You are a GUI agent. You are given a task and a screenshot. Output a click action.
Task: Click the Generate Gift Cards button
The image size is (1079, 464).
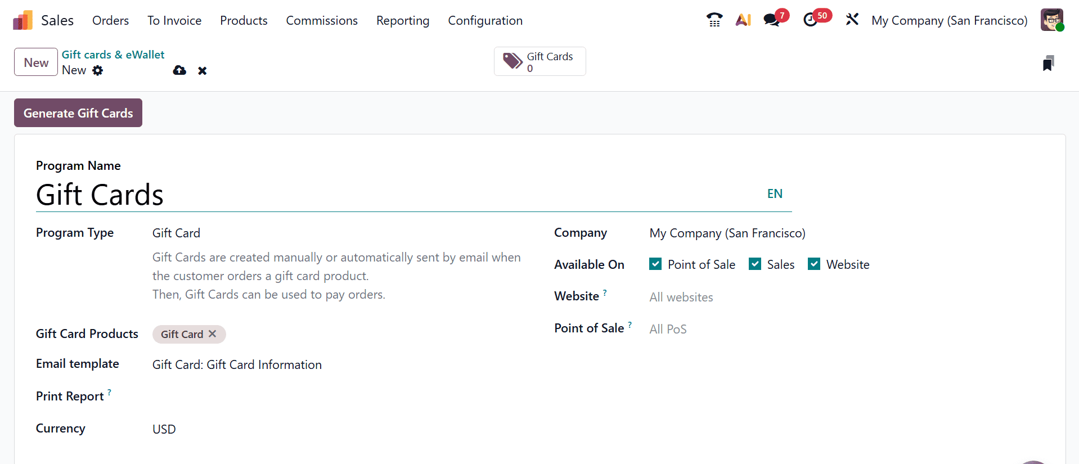[78, 113]
